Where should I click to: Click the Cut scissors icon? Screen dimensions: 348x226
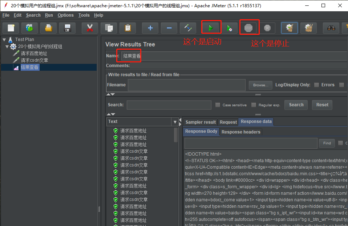90,28
